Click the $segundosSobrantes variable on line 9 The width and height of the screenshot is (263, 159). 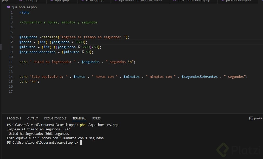[x=37, y=52]
